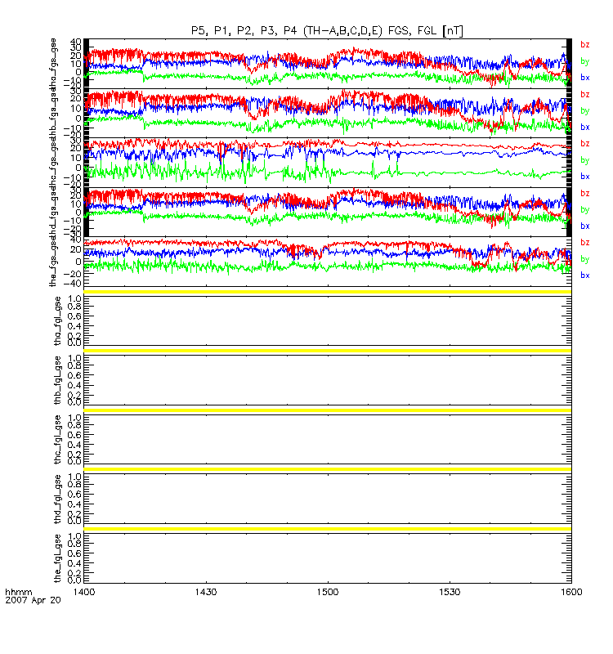This screenshot has width=613, height=654.
Task: Click the 1500 time axis label
Action: tap(328, 592)
